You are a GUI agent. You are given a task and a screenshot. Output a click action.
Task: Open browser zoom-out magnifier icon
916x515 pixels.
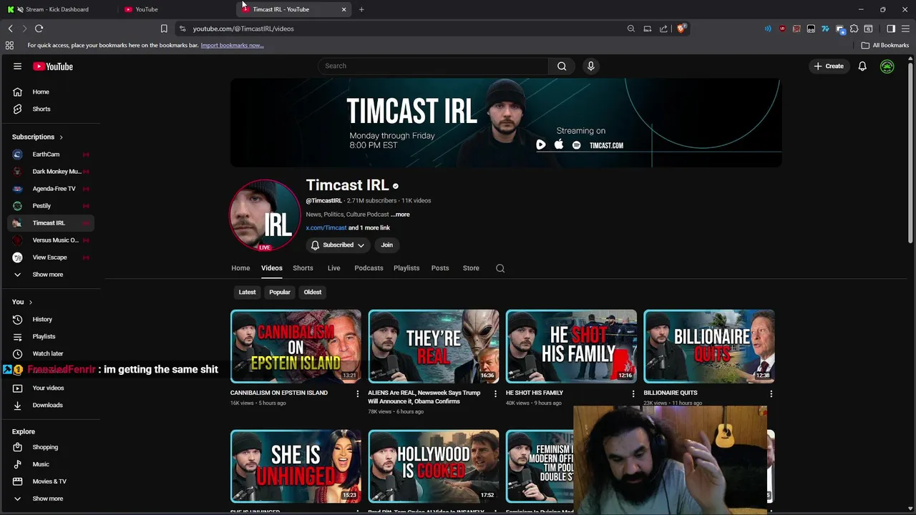pos(630,29)
